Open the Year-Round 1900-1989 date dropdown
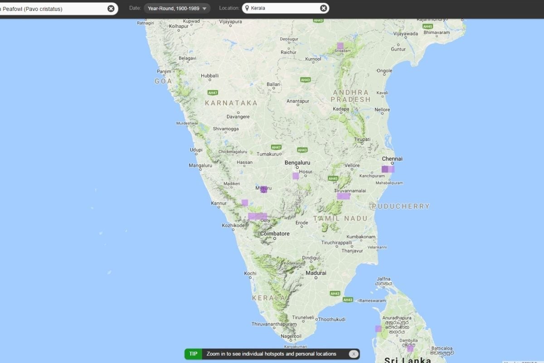The image size is (544, 363). 177,8
